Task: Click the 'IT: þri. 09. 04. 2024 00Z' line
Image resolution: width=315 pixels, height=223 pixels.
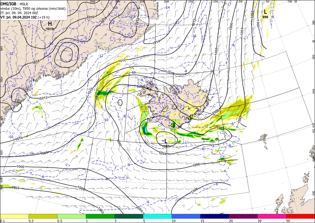Action: (19, 13)
